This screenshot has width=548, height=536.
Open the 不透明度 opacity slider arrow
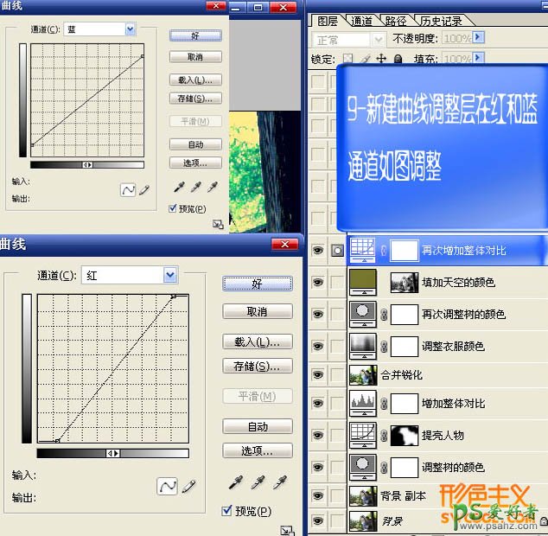coord(478,39)
